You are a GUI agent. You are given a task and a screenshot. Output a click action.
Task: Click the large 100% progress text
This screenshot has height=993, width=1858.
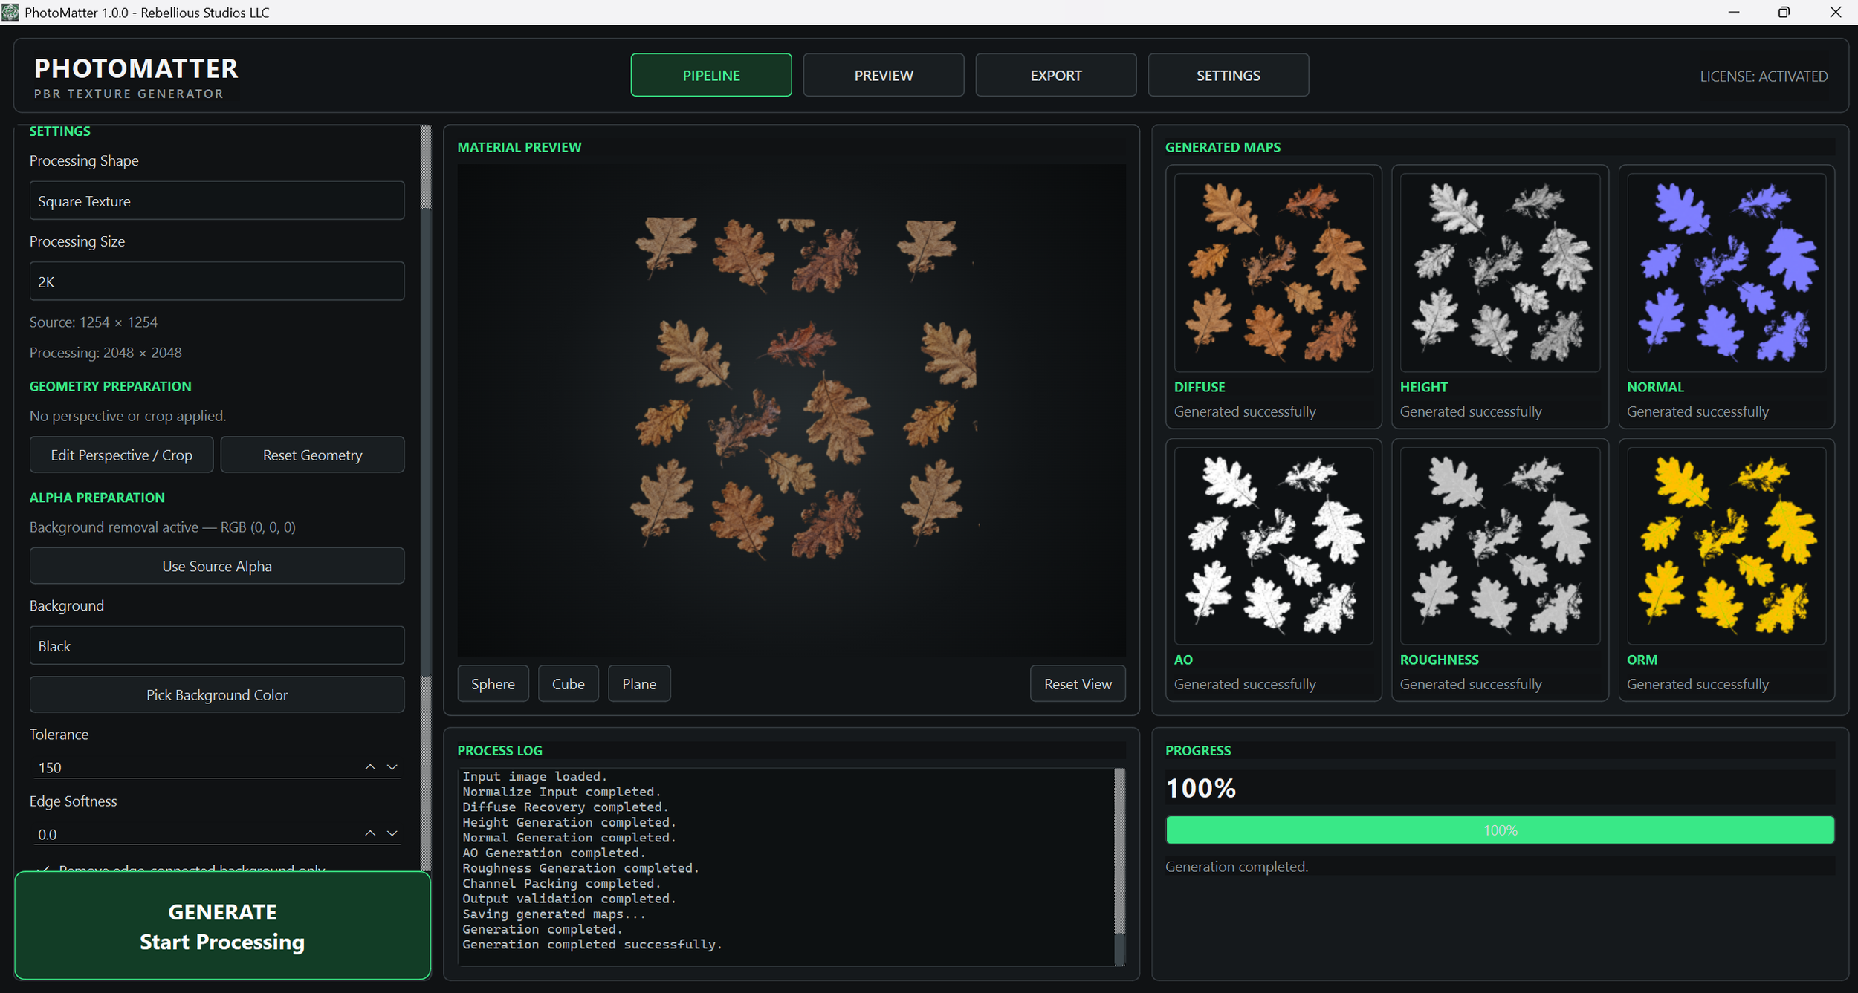(x=1201, y=787)
